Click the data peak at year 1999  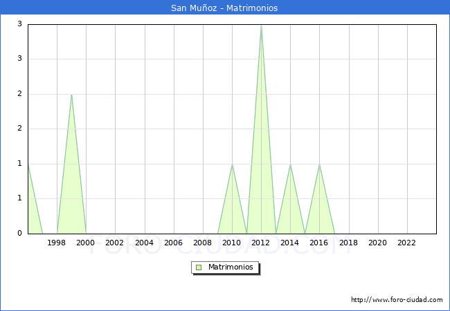(71, 95)
